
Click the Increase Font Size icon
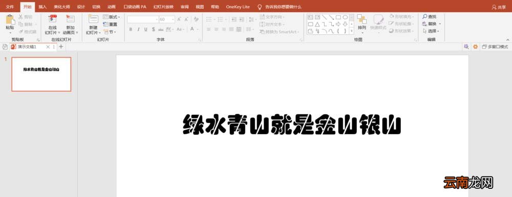(179, 19)
